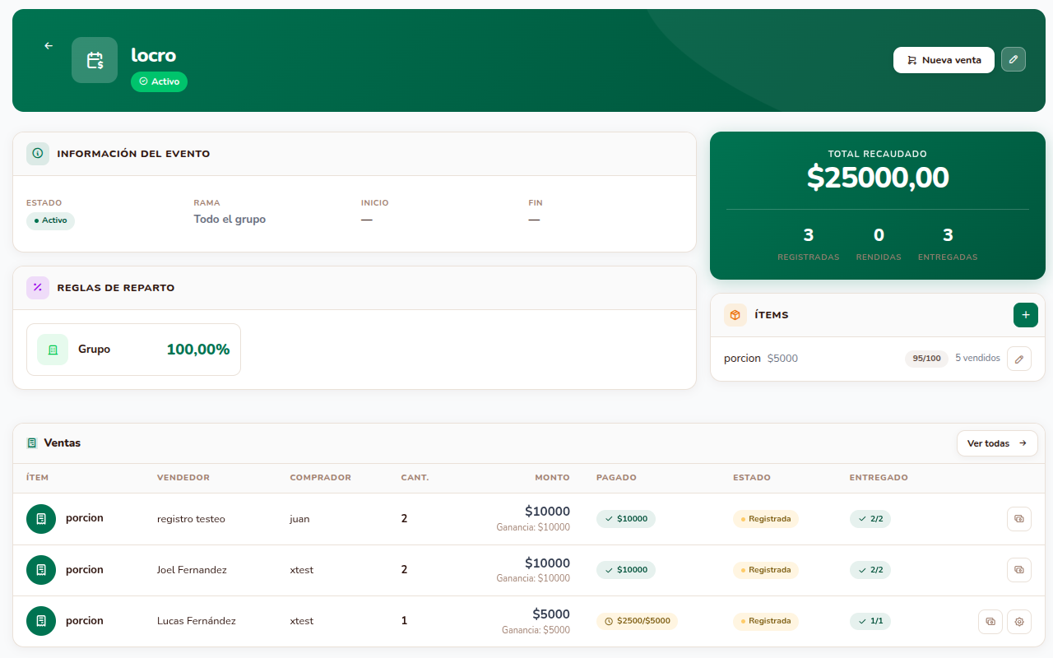
Task: Click the receipt icon in registro testeo's row
Action: coord(41,519)
